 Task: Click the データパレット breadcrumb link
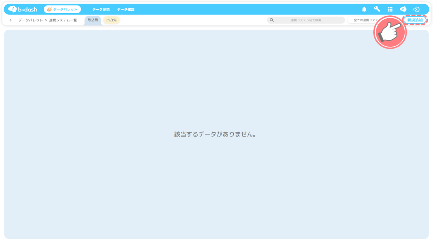pos(30,20)
